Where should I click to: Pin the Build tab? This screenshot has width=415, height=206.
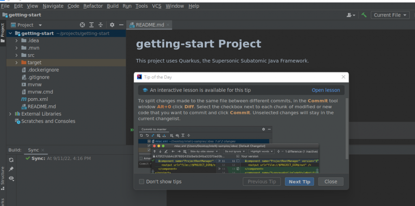[x=11, y=169]
